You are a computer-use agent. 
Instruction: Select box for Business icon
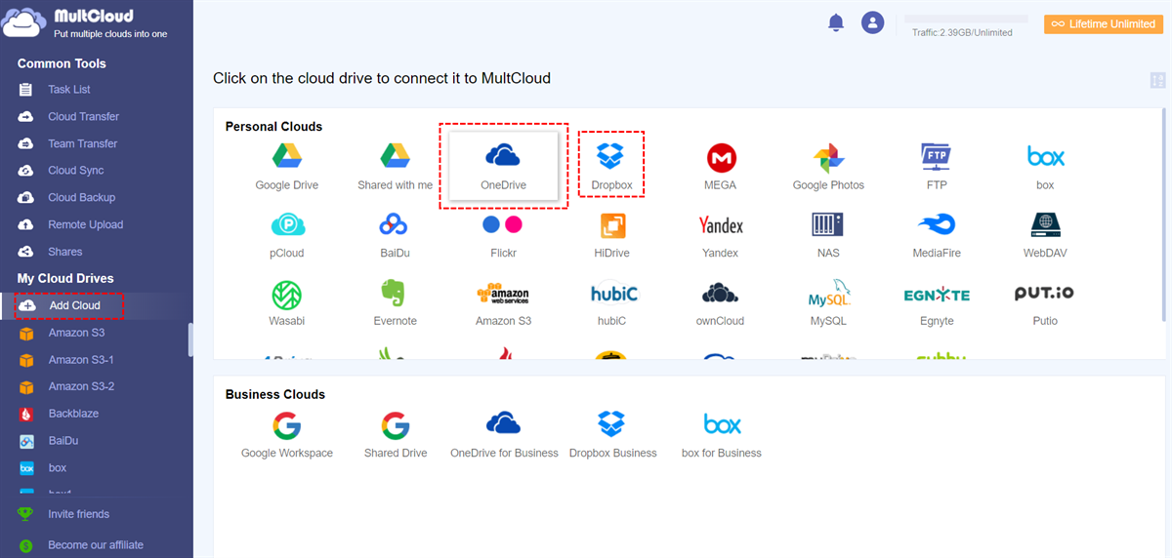point(722,424)
